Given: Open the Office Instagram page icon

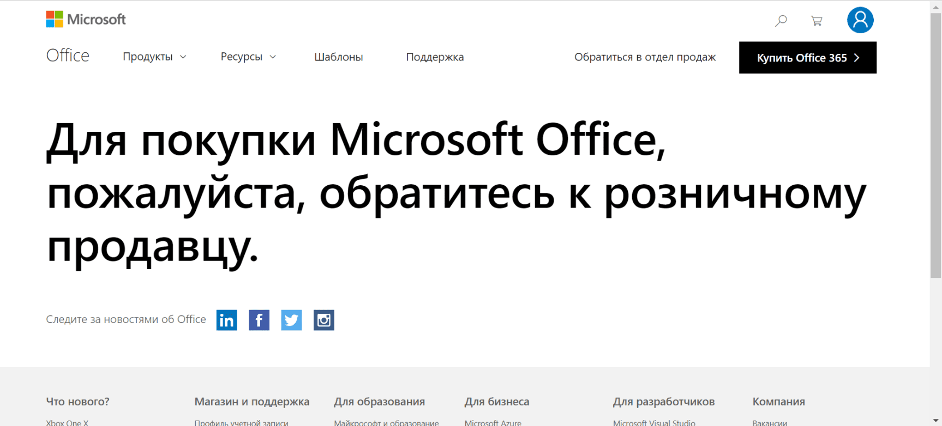Looking at the screenshot, I should click(324, 320).
